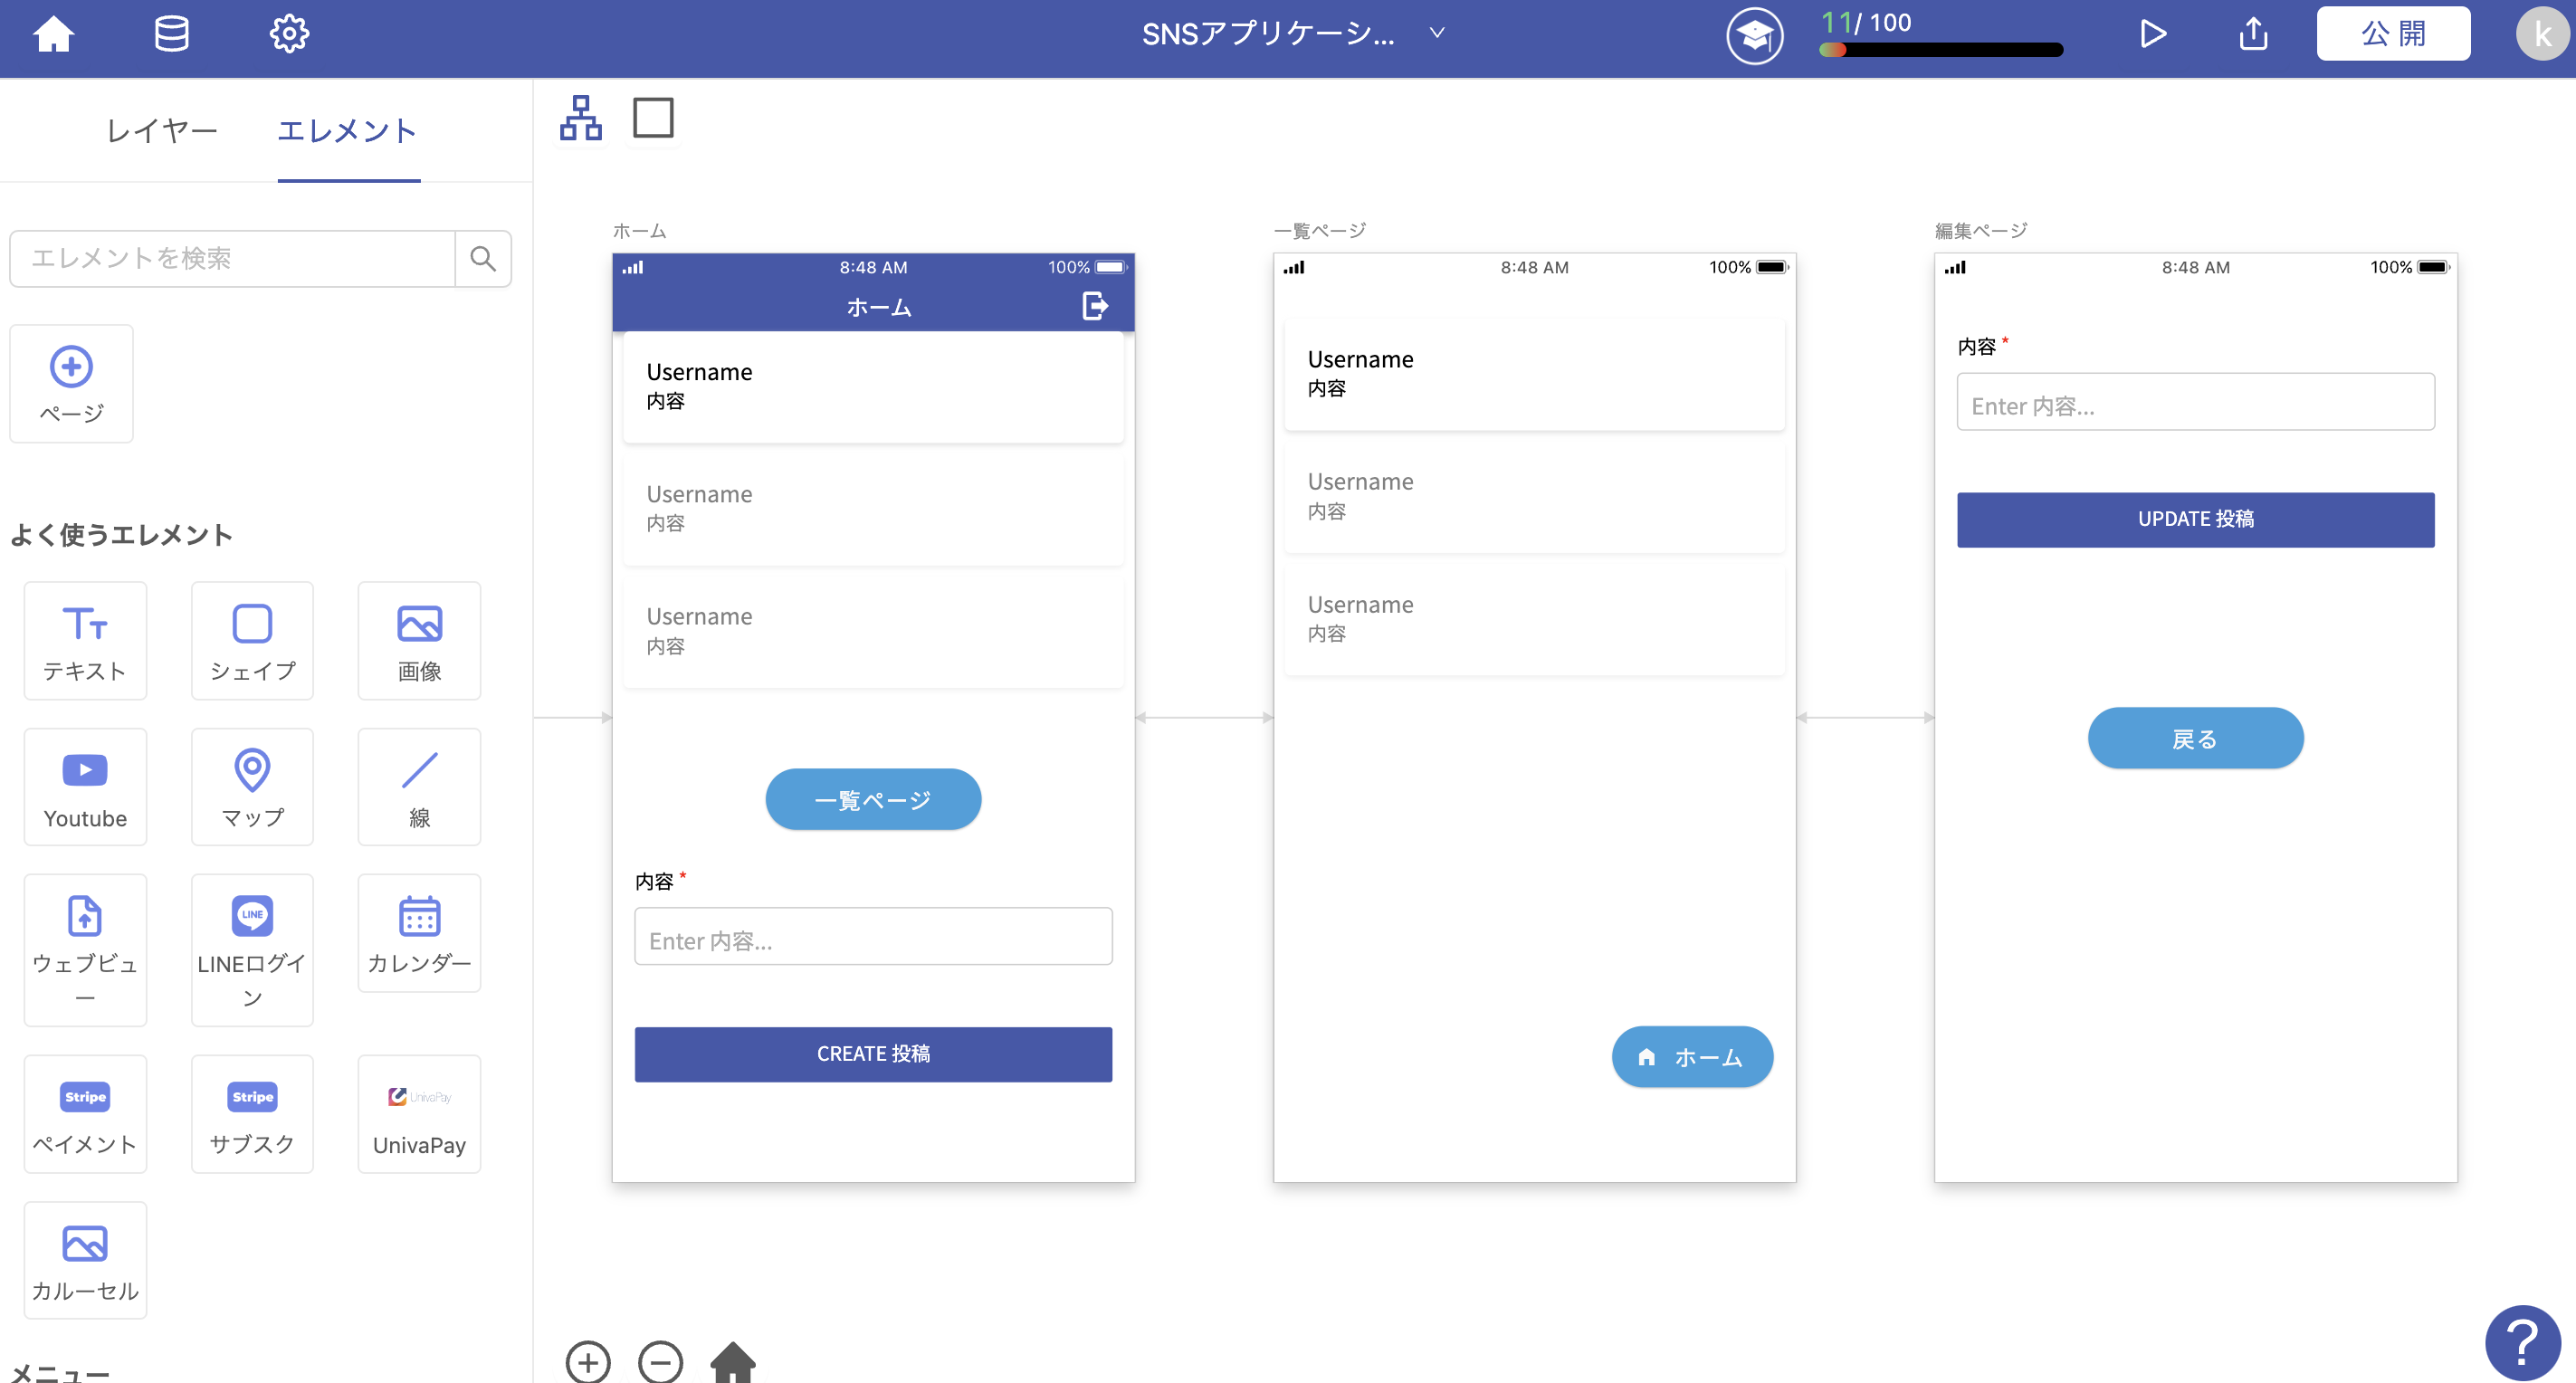Add a マップ element
This screenshot has width=2576, height=1383.
pyautogui.click(x=251, y=786)
